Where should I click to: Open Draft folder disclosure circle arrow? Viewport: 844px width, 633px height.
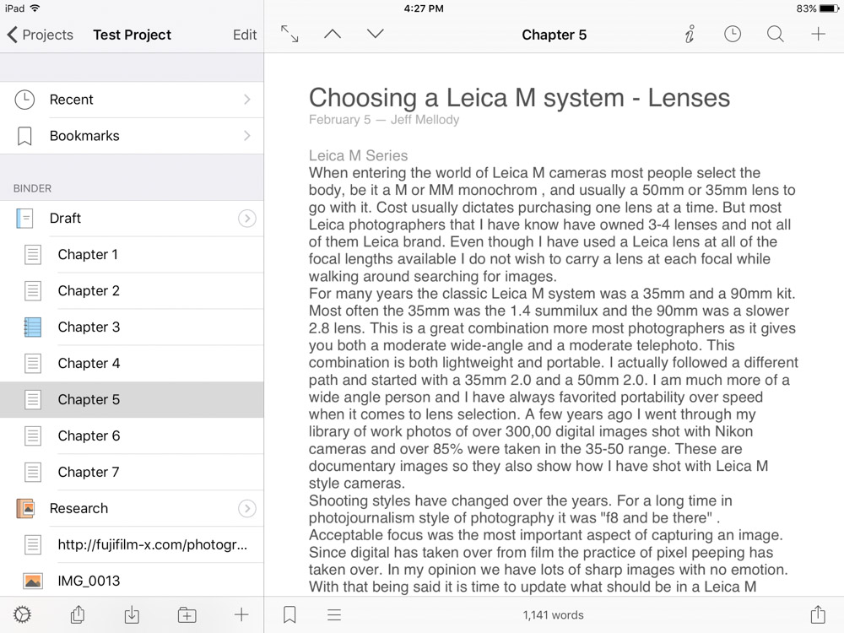point(247,218)
